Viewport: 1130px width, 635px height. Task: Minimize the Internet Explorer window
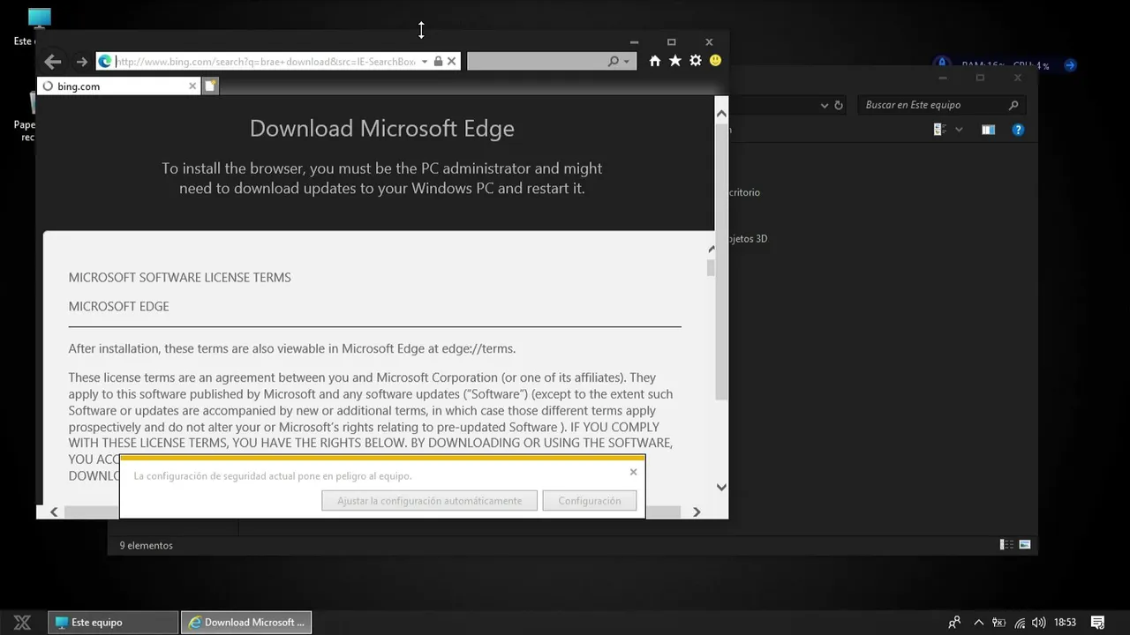point(634,41)
